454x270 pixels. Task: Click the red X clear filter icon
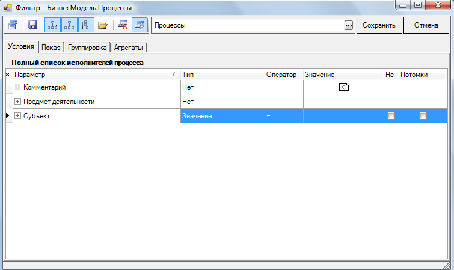pos(123,25)
